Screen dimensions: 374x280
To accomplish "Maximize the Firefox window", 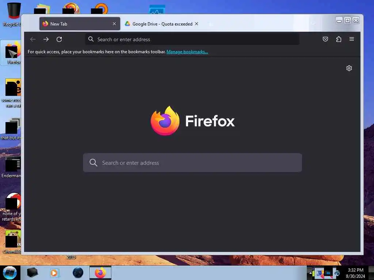I will coord(348,21).
